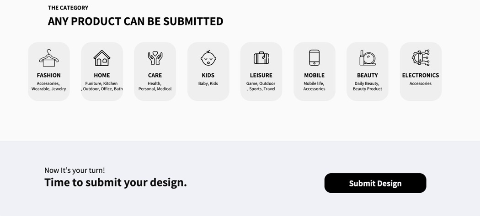Screen dimensions: 480x216
Task: Click the "Accessories, Wearable, Jewelry" description
Action: click(49, 86)
